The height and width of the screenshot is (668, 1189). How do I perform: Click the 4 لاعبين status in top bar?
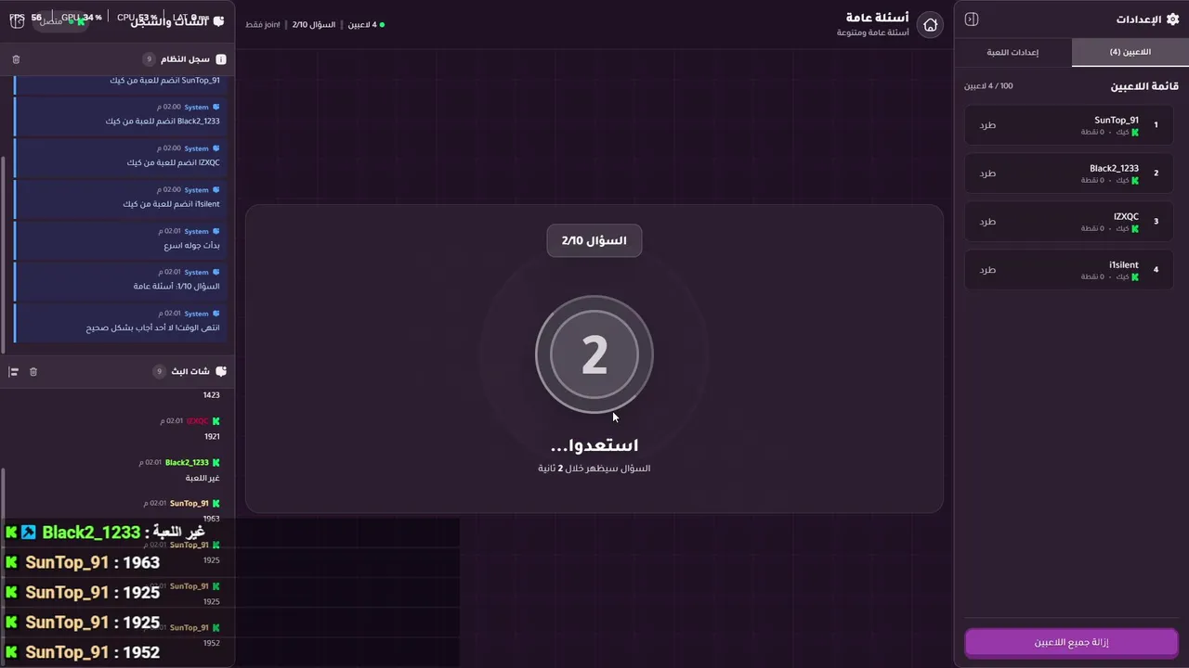point(366,25)
